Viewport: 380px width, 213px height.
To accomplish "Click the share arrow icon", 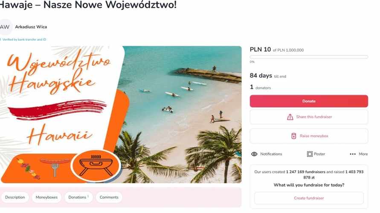I will click(x=290, y=117).
